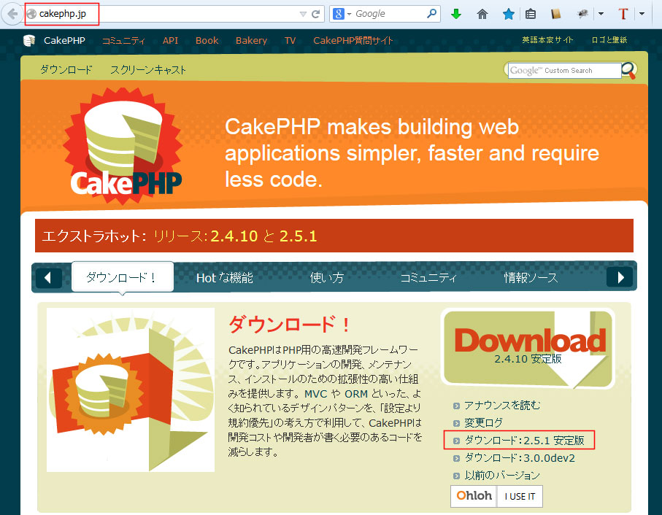Click ダウンロード:2.5.1 安定版 link
This screenshot has width=662, height=515.
(524, 441)
